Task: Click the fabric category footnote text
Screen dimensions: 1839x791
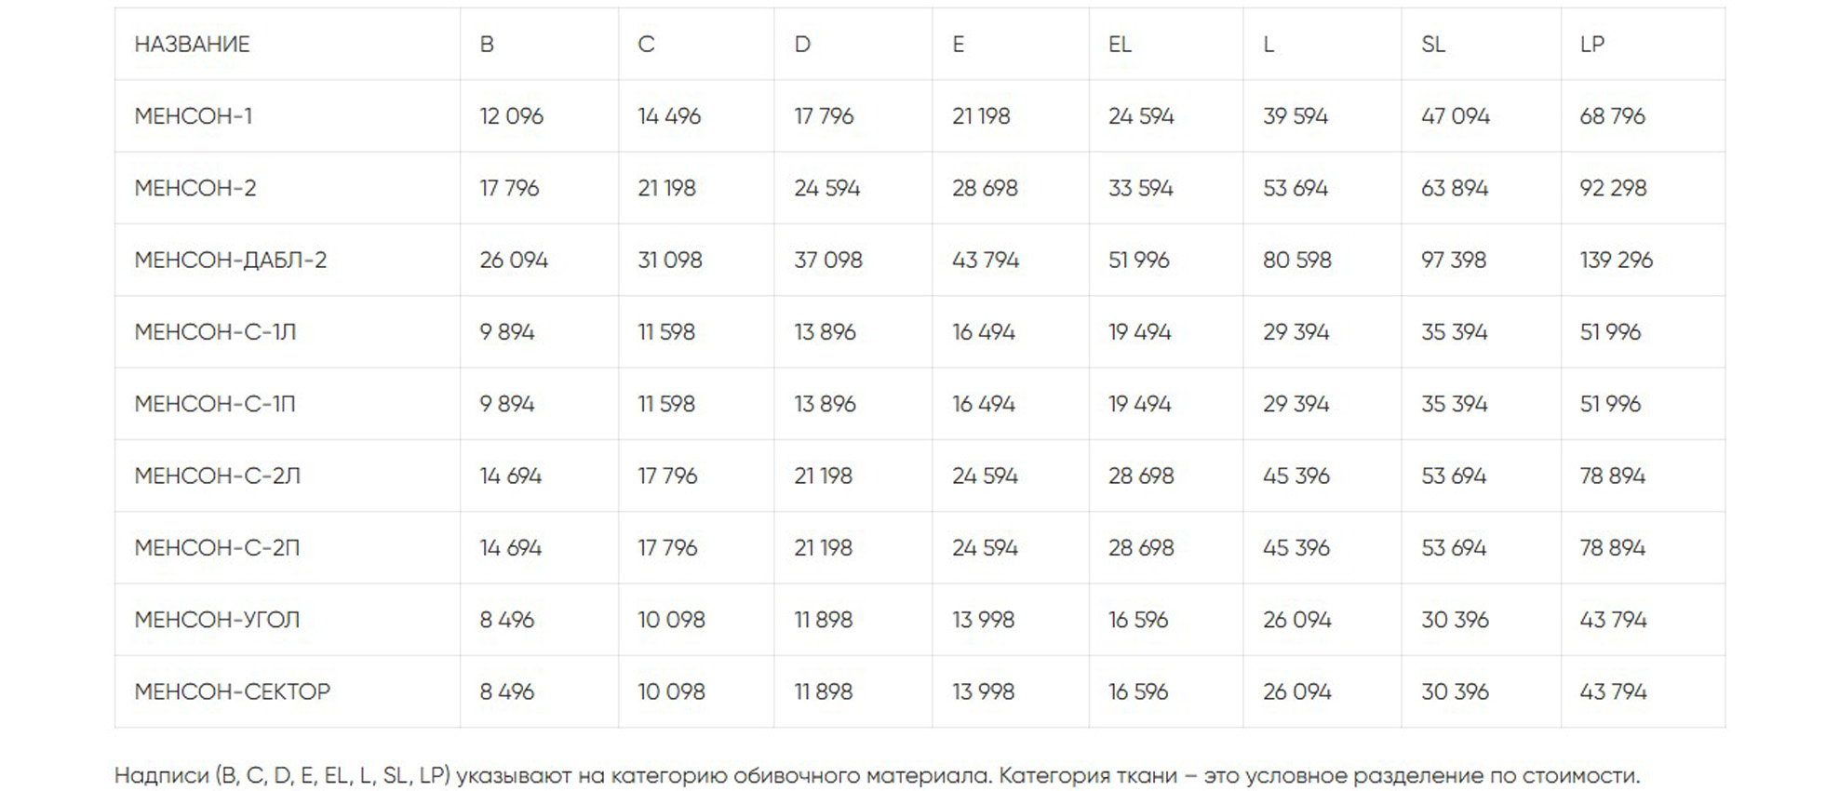Action: (877, 775)
